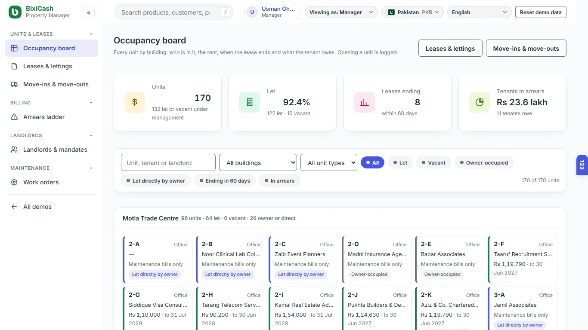588x330 pixels.
Task: Click the Search products, customers search box
Action: tap(173, 12)
